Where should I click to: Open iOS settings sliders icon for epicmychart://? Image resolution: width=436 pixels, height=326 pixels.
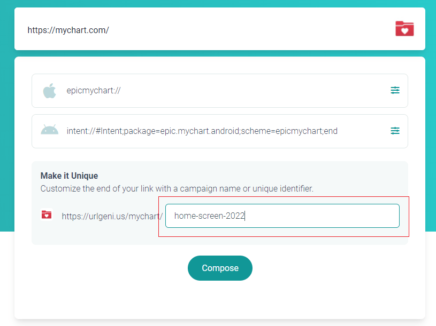coord(395,90)
